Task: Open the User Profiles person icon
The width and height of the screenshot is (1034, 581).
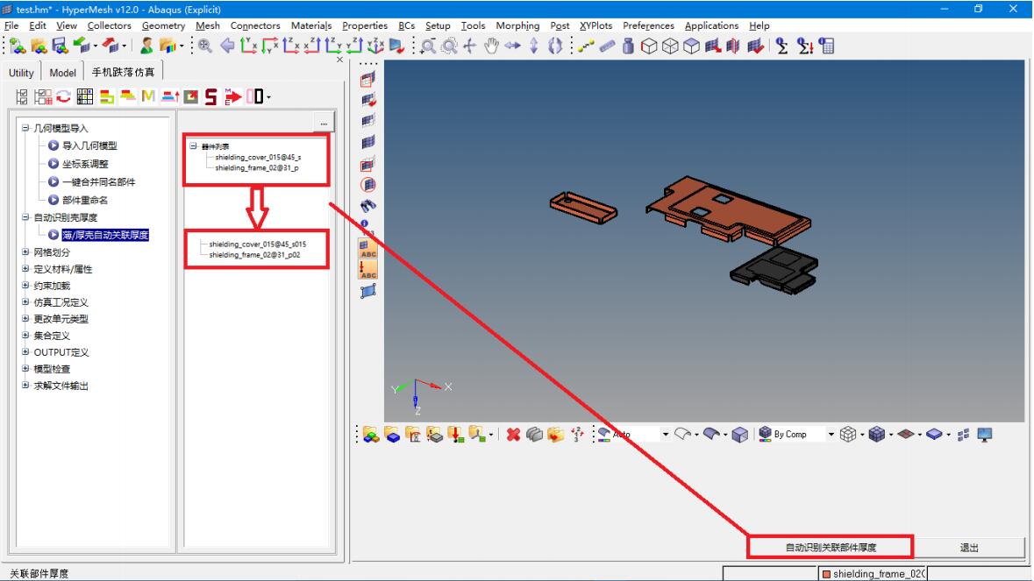Action: [146, 46]
